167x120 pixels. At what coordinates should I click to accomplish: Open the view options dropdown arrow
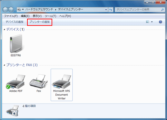(152, 22)
